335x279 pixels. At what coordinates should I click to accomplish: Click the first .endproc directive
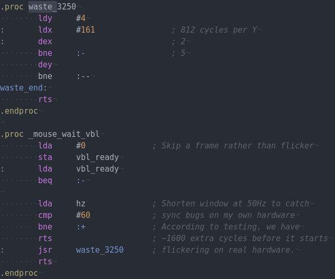tap(19, 111)
